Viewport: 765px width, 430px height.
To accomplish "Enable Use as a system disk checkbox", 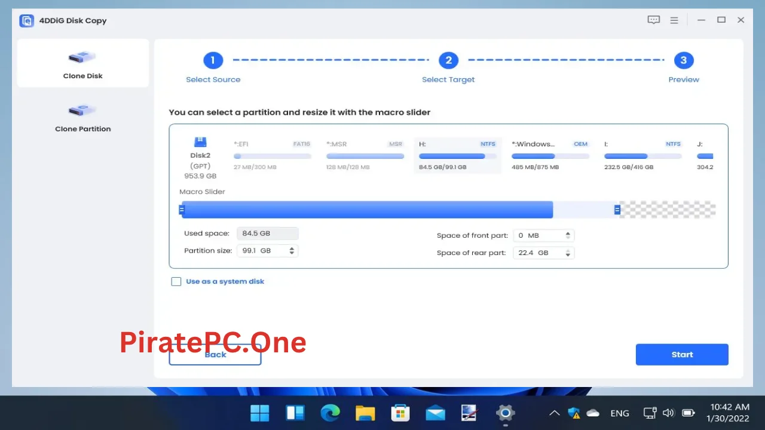I will [x=176, y=281].
